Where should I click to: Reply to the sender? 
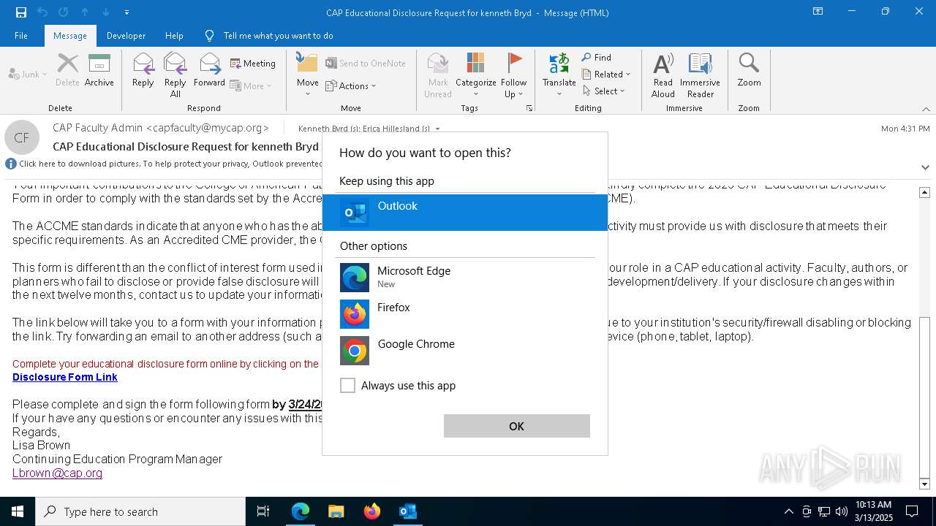coord(143,70)
